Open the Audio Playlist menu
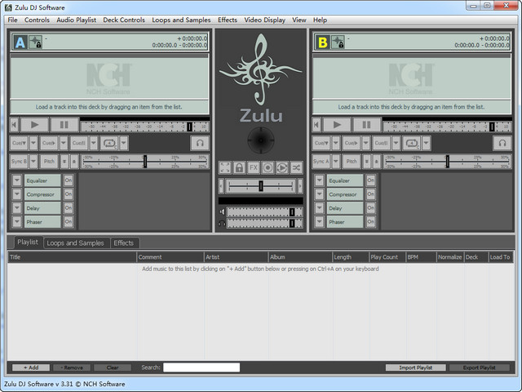 tap(76, 20)
